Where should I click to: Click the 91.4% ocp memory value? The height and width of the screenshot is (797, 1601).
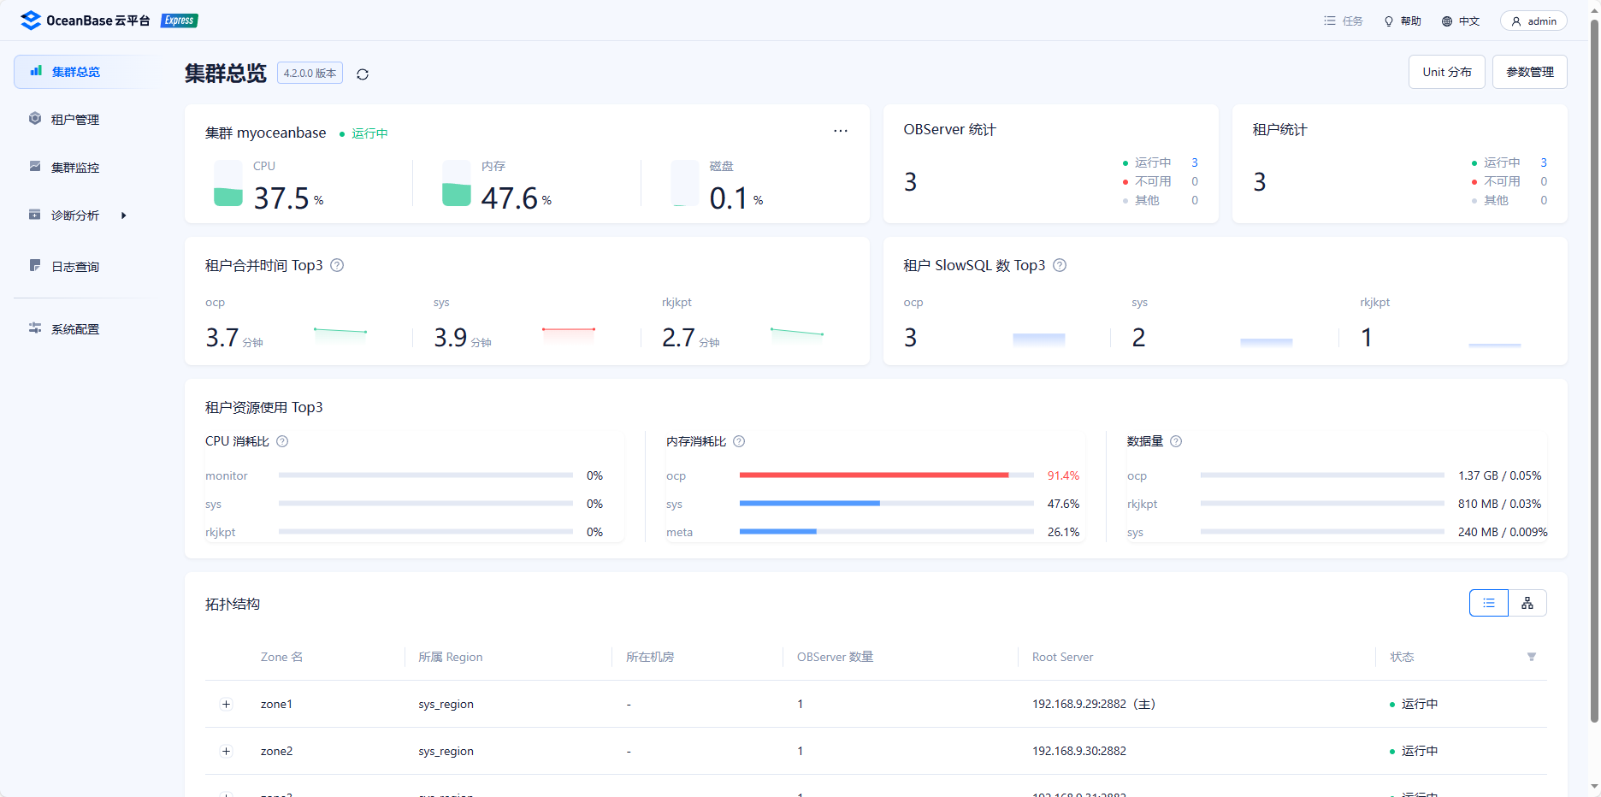(x=1063, y=475)
